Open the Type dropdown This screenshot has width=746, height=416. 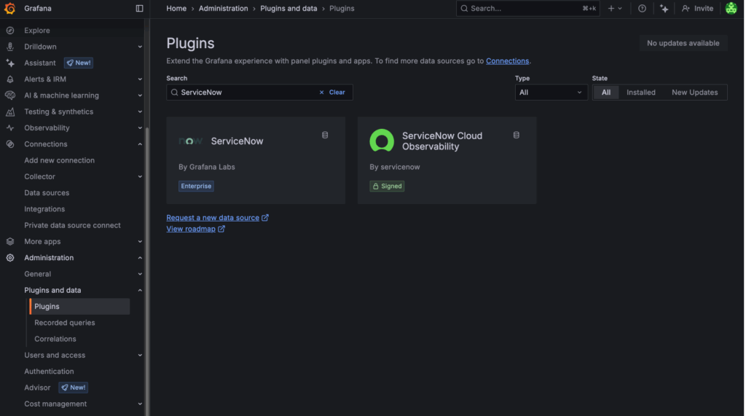tap(551, 93)
